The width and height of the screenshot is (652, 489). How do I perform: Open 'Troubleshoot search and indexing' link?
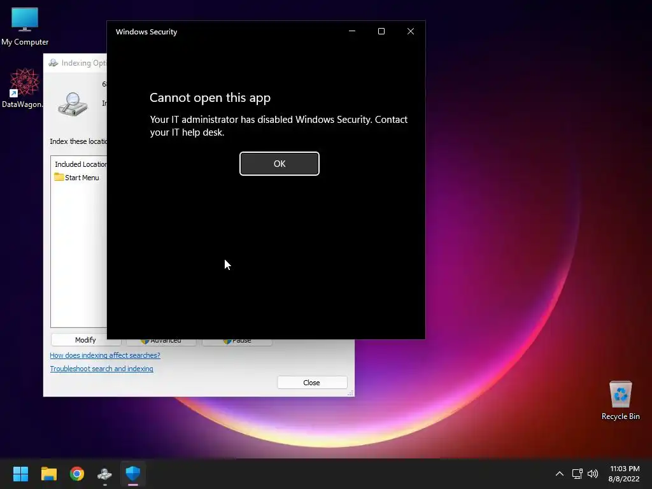tap(101, 369)
